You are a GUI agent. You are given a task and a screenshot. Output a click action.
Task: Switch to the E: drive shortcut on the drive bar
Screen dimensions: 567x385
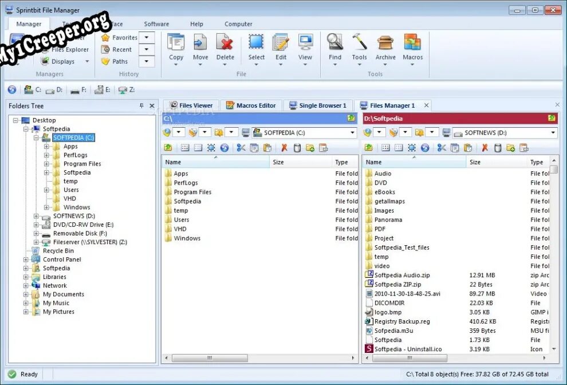pos(103,89)
